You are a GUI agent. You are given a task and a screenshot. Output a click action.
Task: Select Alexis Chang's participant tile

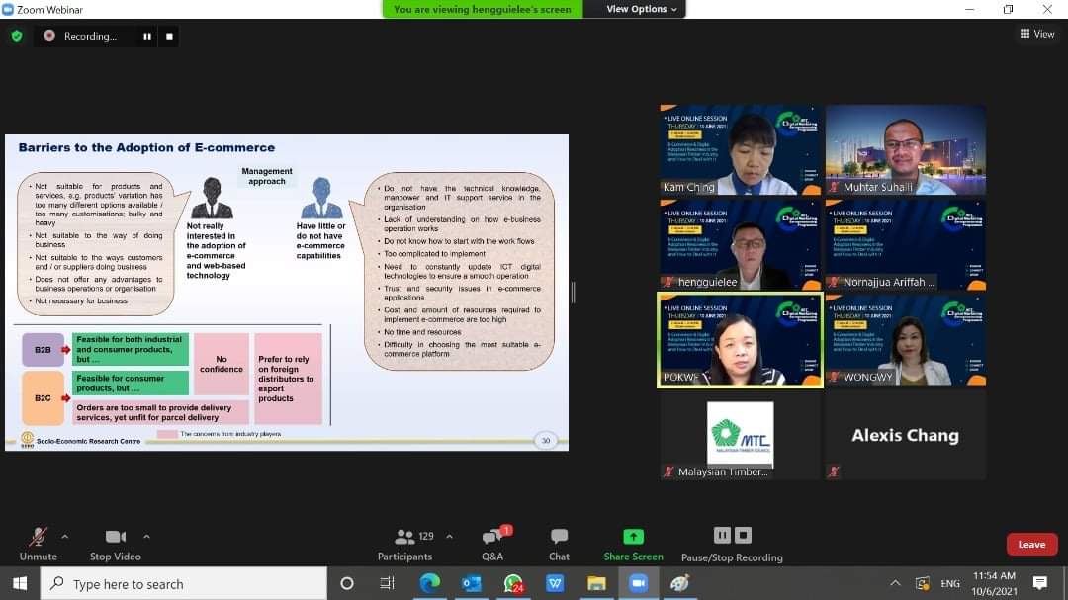905,435
